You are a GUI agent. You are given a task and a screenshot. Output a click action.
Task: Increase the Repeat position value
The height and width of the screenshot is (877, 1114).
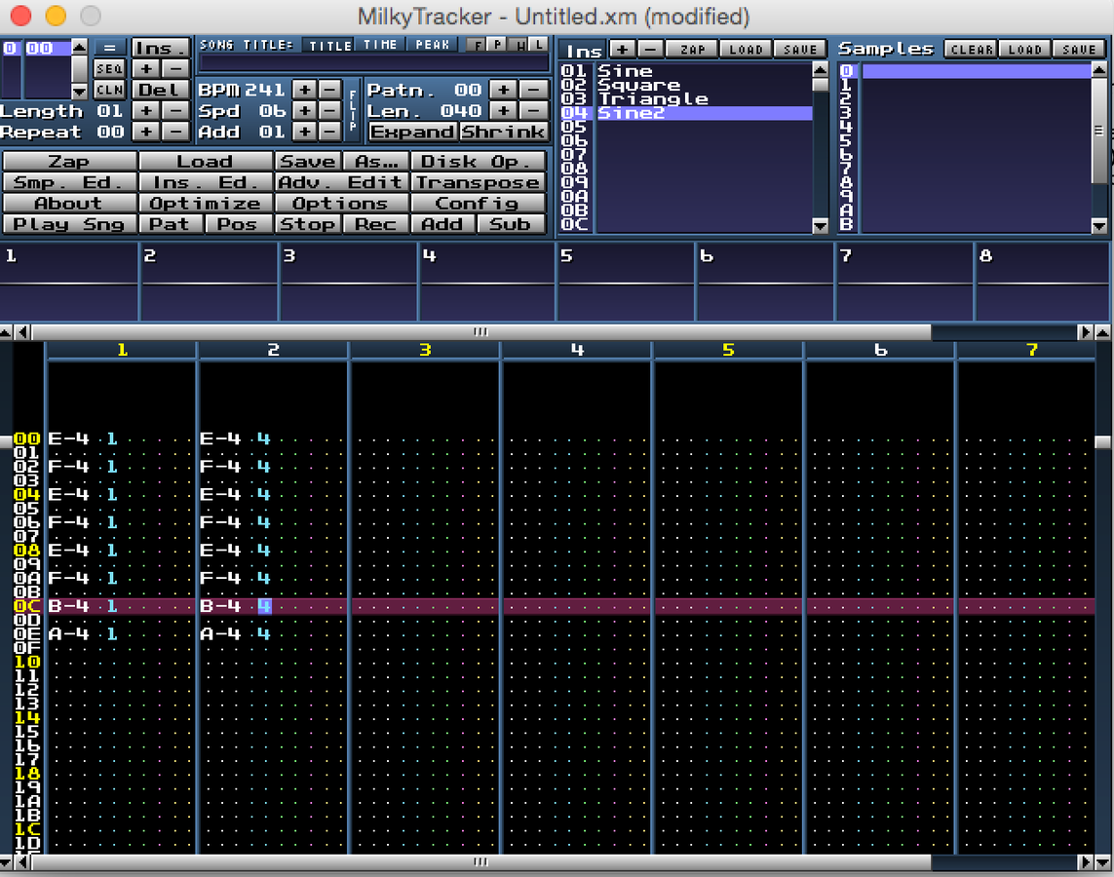pos(145,132)
